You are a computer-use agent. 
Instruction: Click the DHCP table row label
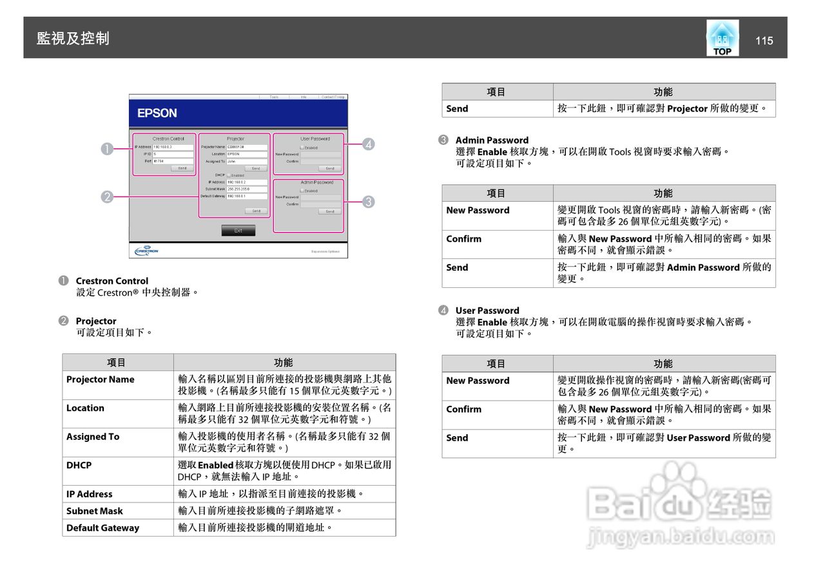click(x=79, y=465)
